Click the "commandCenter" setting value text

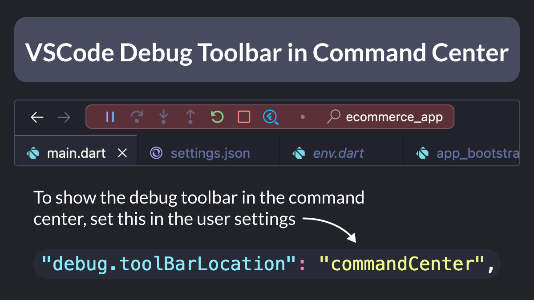[x=402, y=264]
